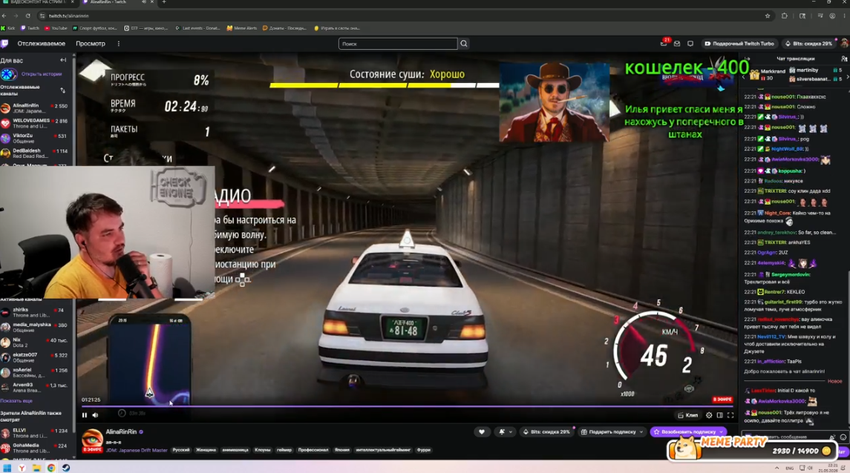Image resolution: width=850 pixels, height=473 pixels.
Task: Pause the stream video
Action: [x=84, y=415]
